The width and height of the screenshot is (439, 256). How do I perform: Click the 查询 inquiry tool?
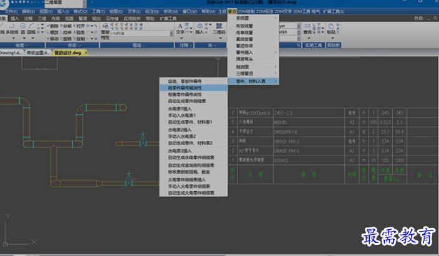click(307, 29)
